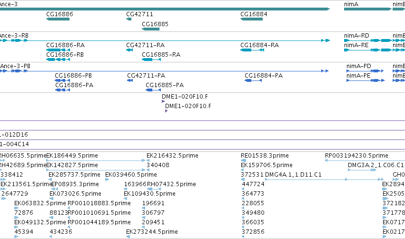Select protein CG16884-PA
Viewport: 405px width, 239px height.
tap(253, 80)
